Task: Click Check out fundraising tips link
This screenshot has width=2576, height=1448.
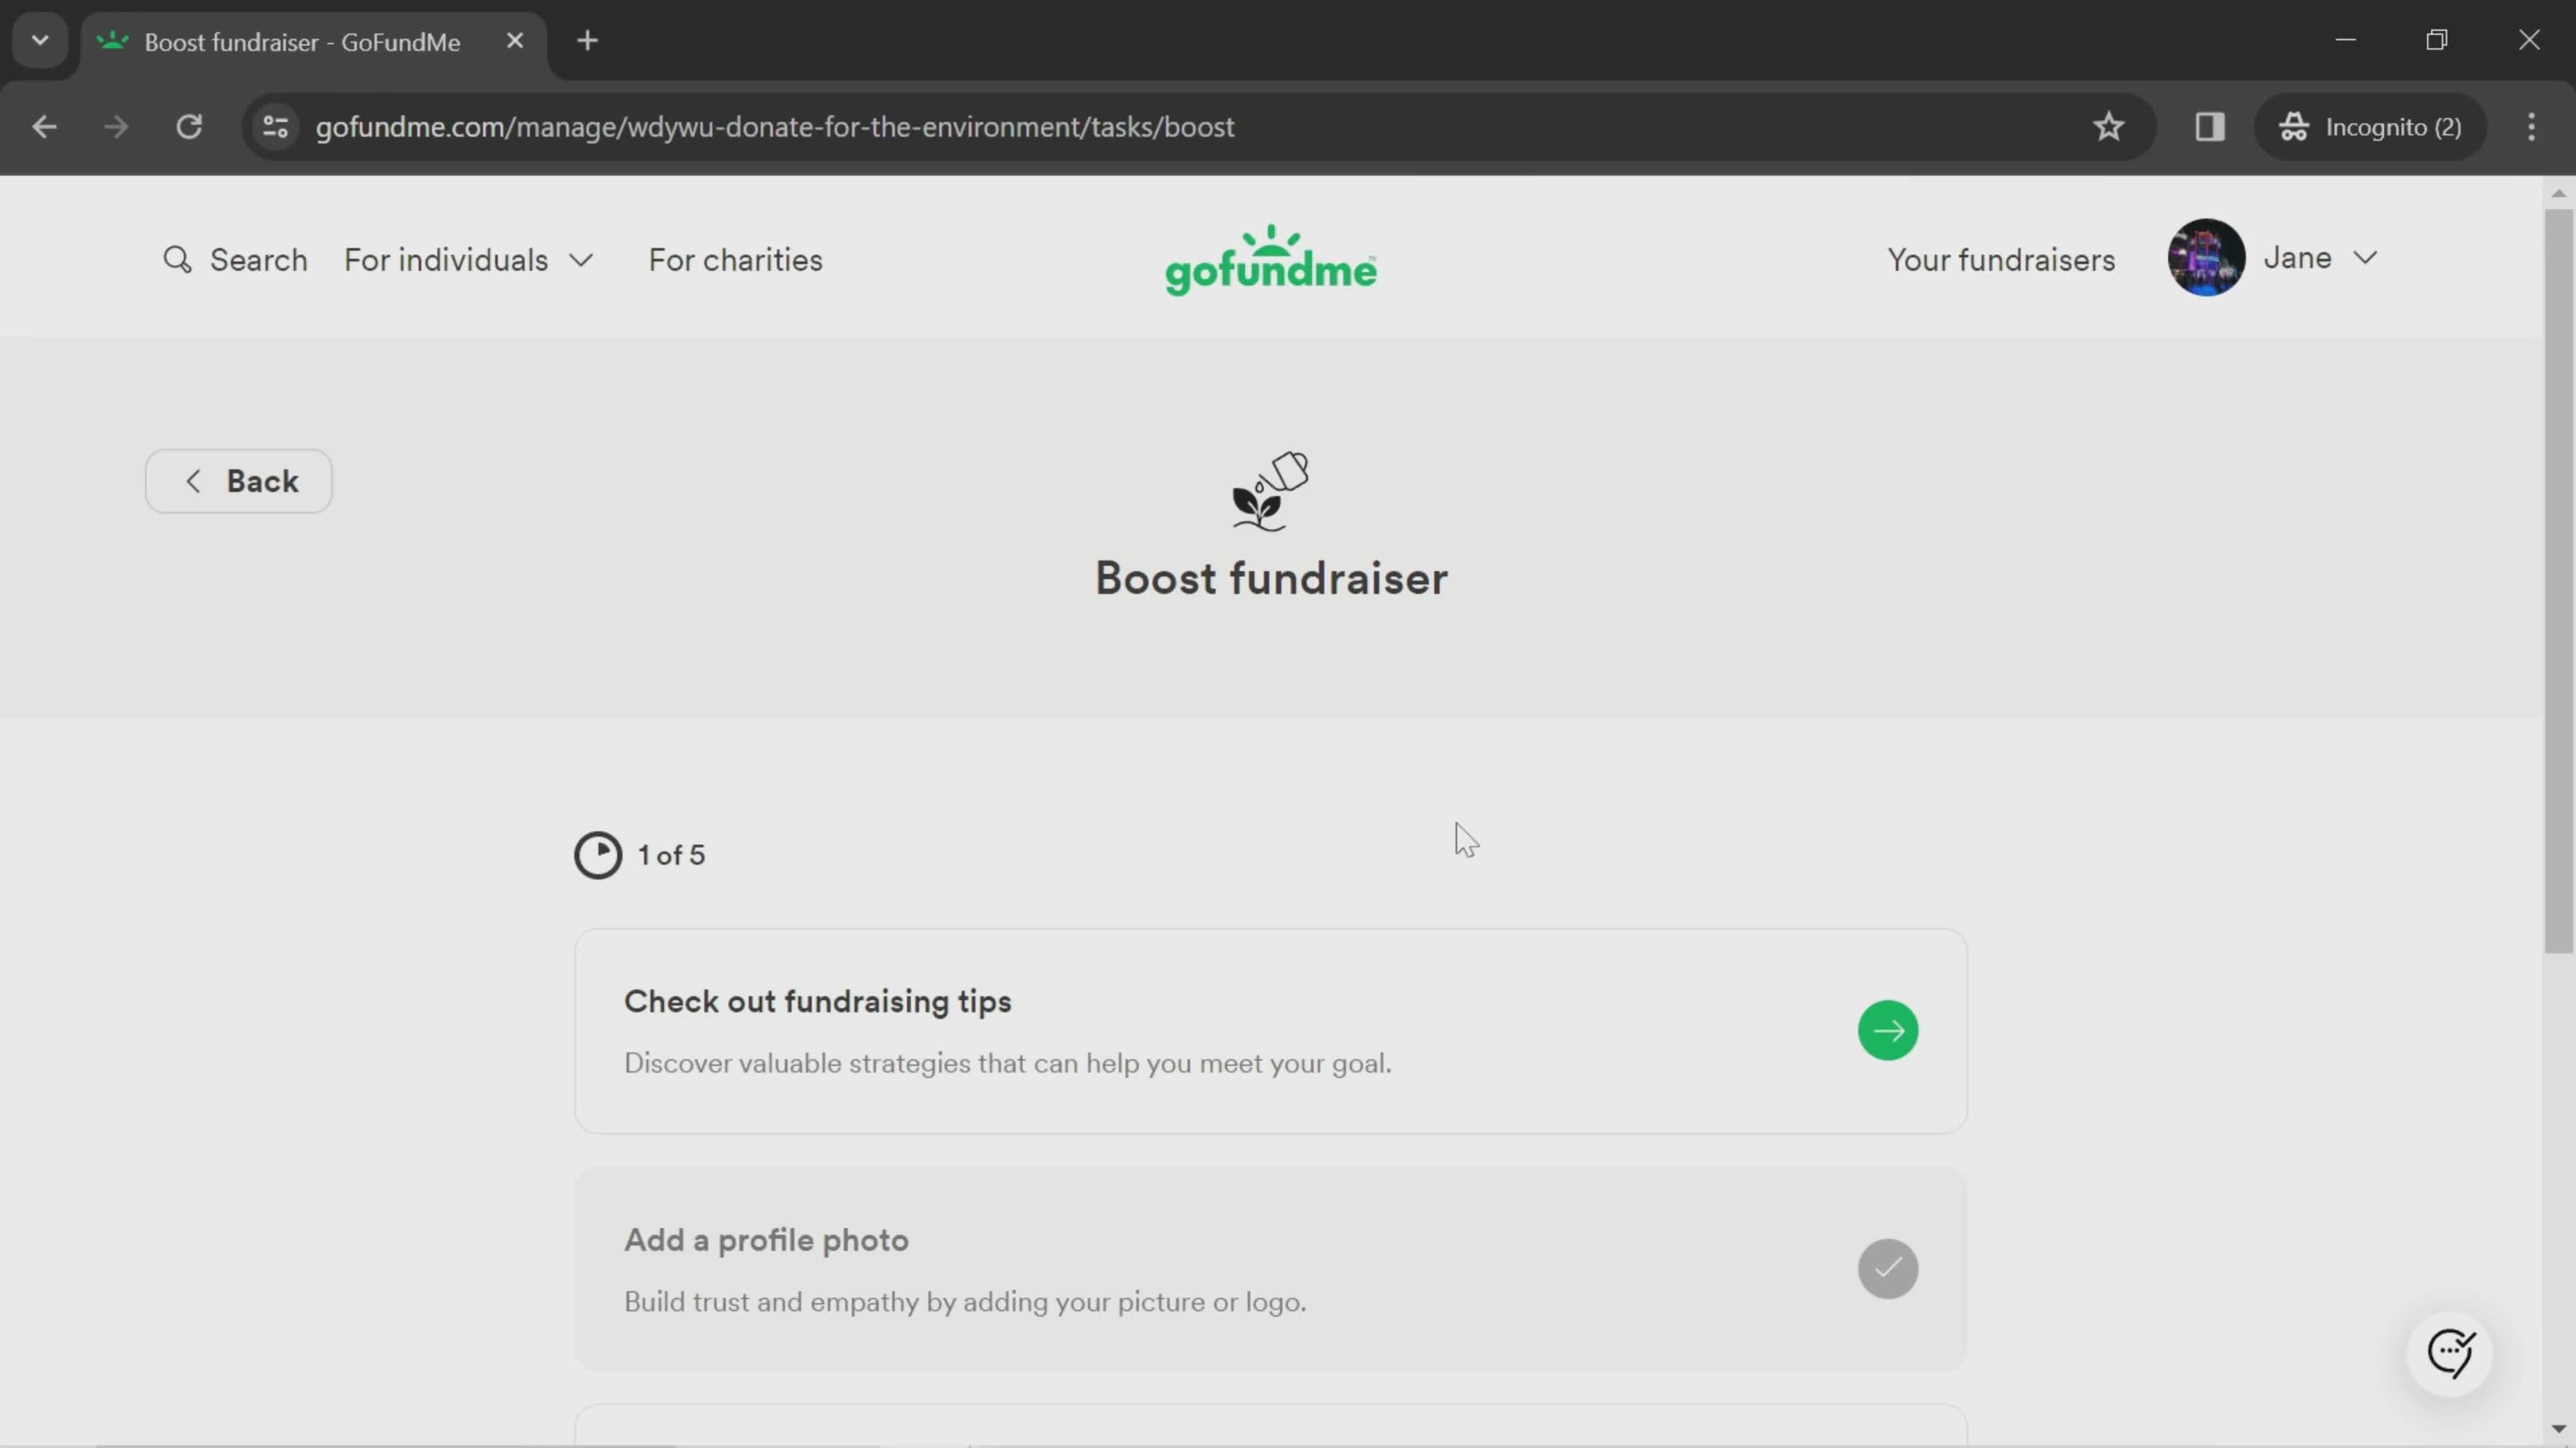Action: click(x=1272, y=1031)
